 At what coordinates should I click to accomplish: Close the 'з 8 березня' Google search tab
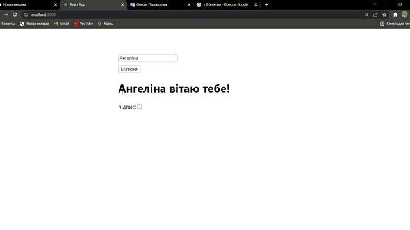(x=256, y=4)
